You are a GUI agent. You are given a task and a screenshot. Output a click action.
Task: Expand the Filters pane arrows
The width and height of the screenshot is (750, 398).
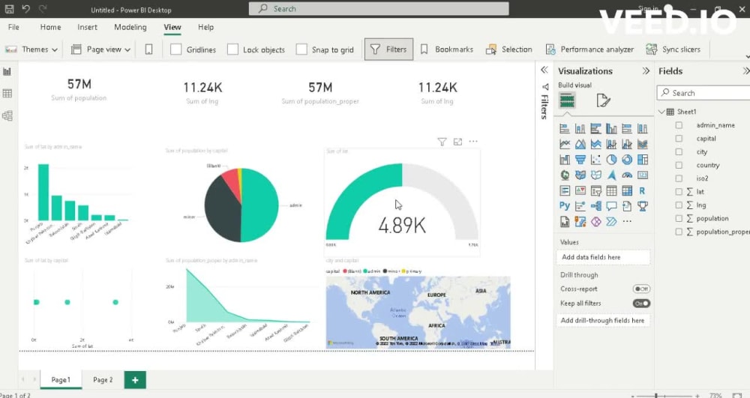point(544,70)
